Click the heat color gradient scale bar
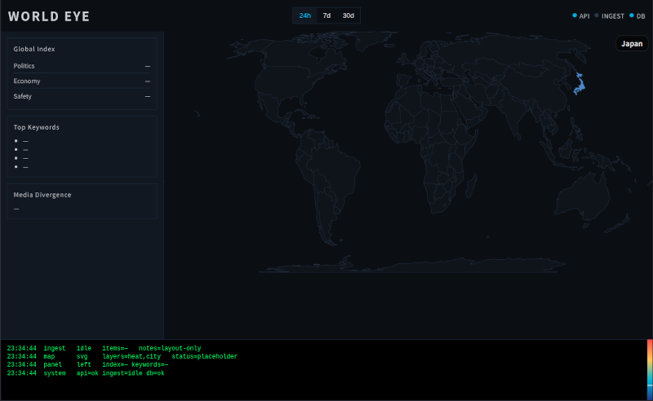This screenshot has height=401, width=653. pyautogui.click(x=649, y=369)
